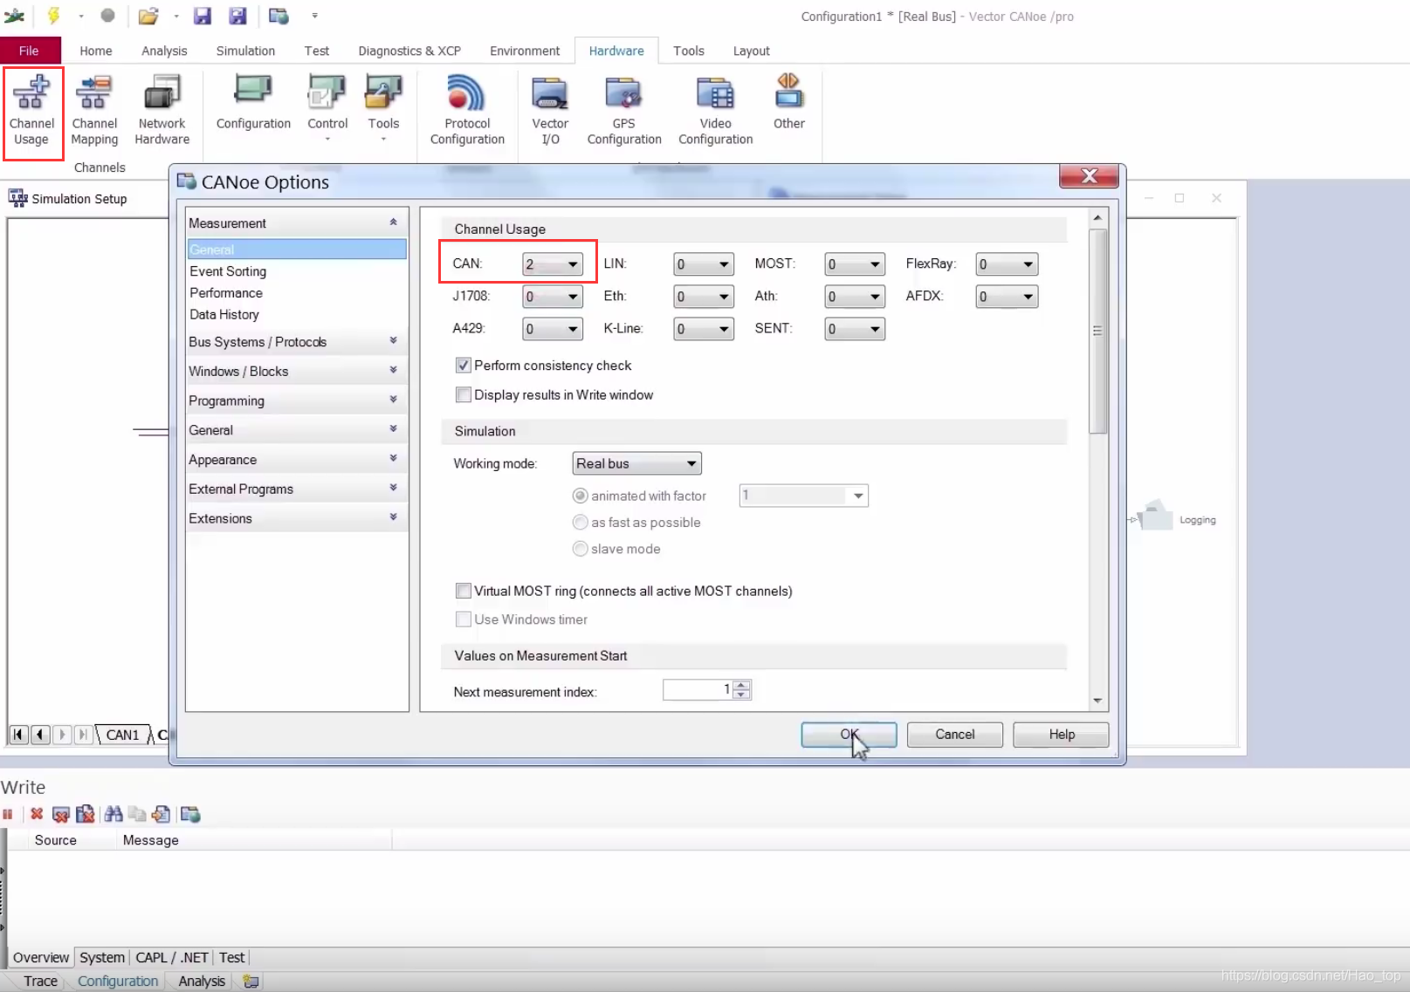Expand the Programming options section

coord(297,400)
